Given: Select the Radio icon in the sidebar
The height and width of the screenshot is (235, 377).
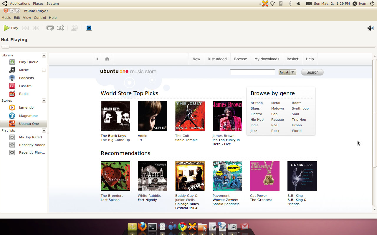Looking at the screenshot, I should pyautogui.click(x=12, y=94).
